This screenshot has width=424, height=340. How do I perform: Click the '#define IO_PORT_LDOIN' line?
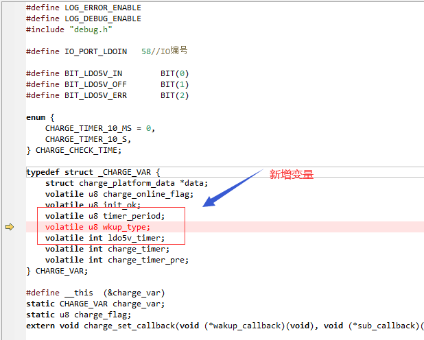click(106, 51)
